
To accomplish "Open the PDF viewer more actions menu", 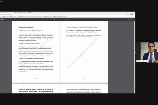I will click(134, 19).
